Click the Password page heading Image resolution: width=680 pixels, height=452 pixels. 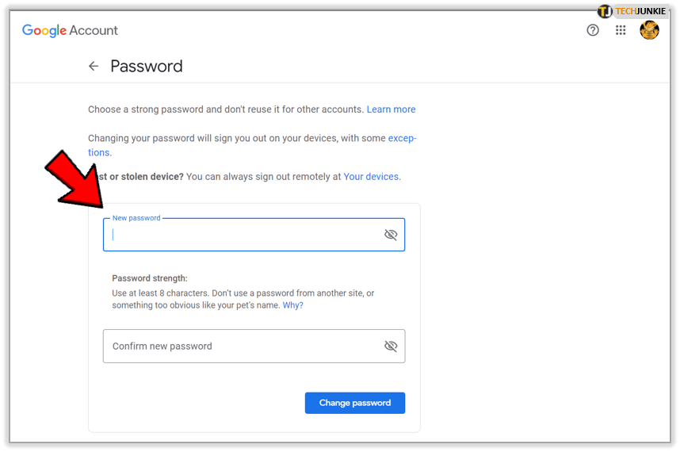pos(147,67)
